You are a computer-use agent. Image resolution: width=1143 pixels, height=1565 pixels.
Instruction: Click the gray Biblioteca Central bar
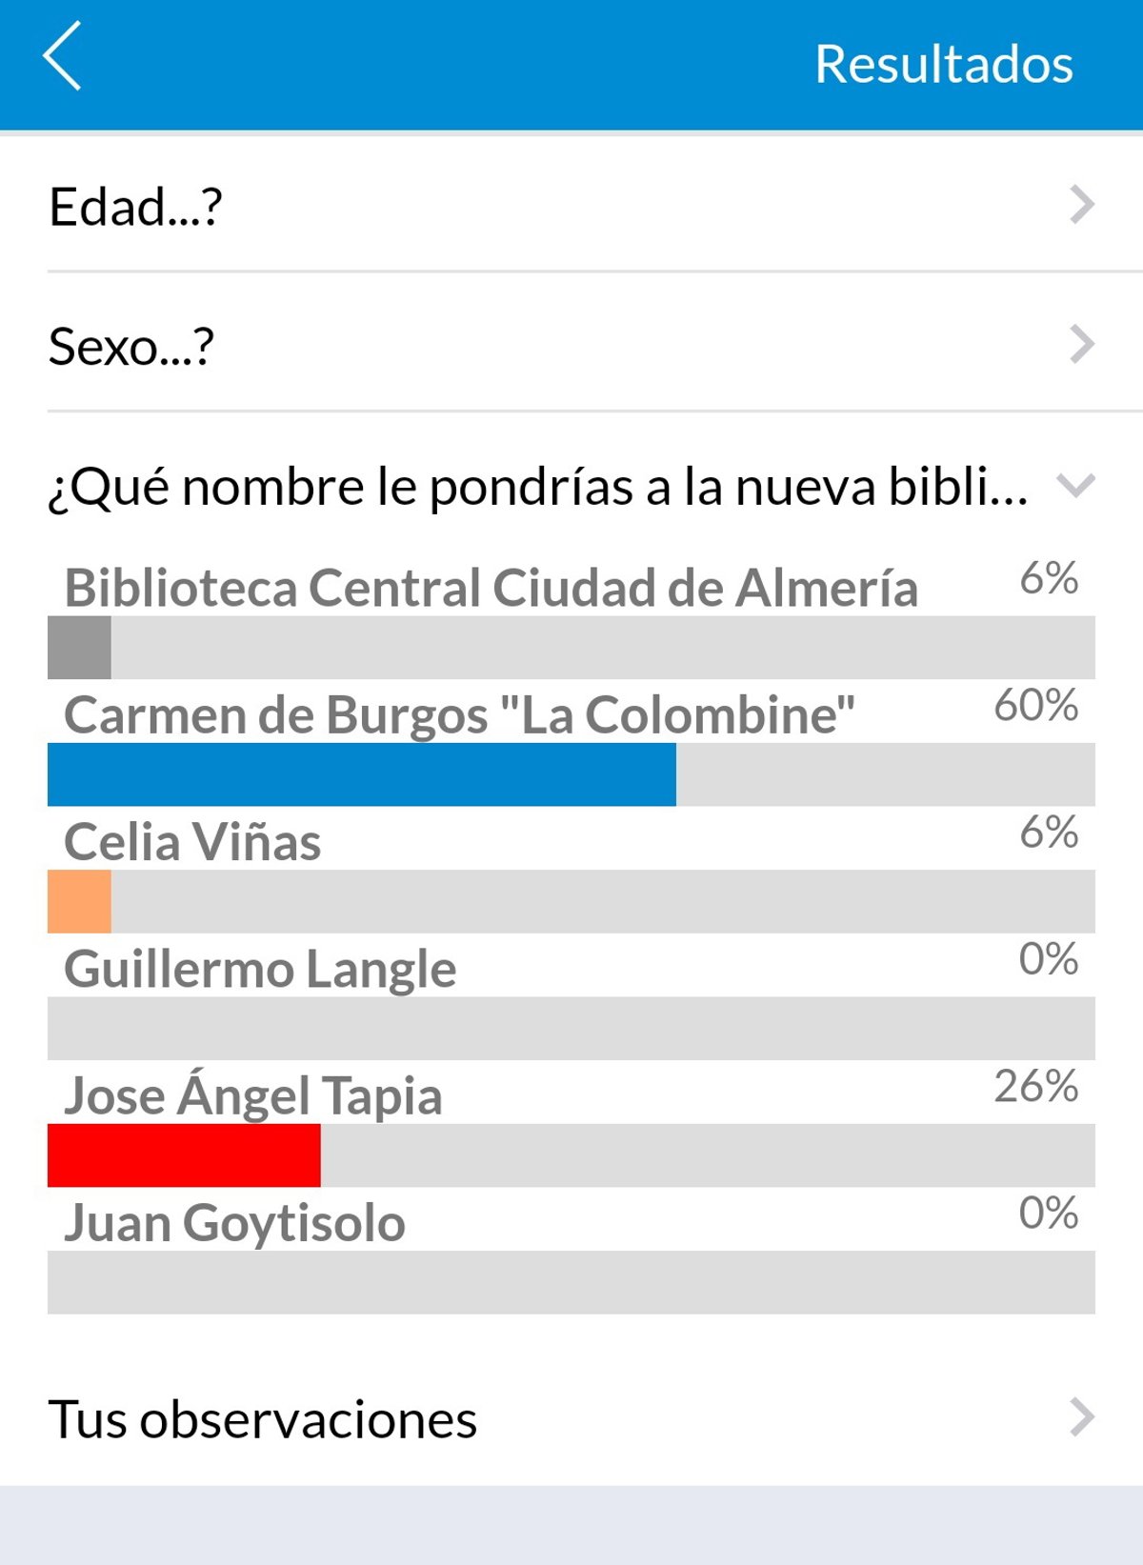(x=79, y=648)
